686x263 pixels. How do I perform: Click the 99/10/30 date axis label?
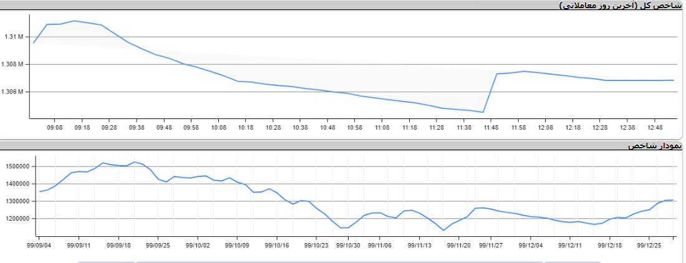348,246
